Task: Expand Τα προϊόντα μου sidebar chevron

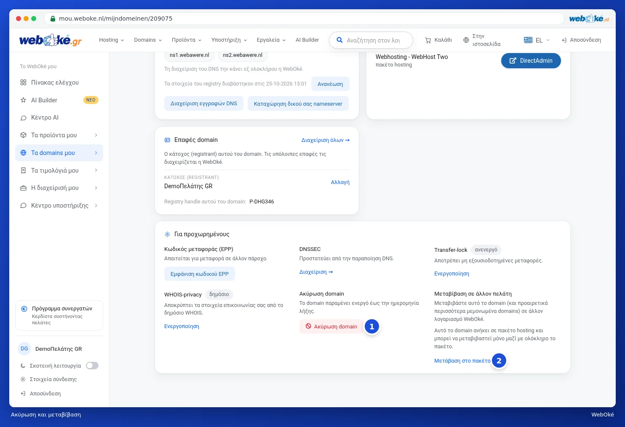Action: 96,135
